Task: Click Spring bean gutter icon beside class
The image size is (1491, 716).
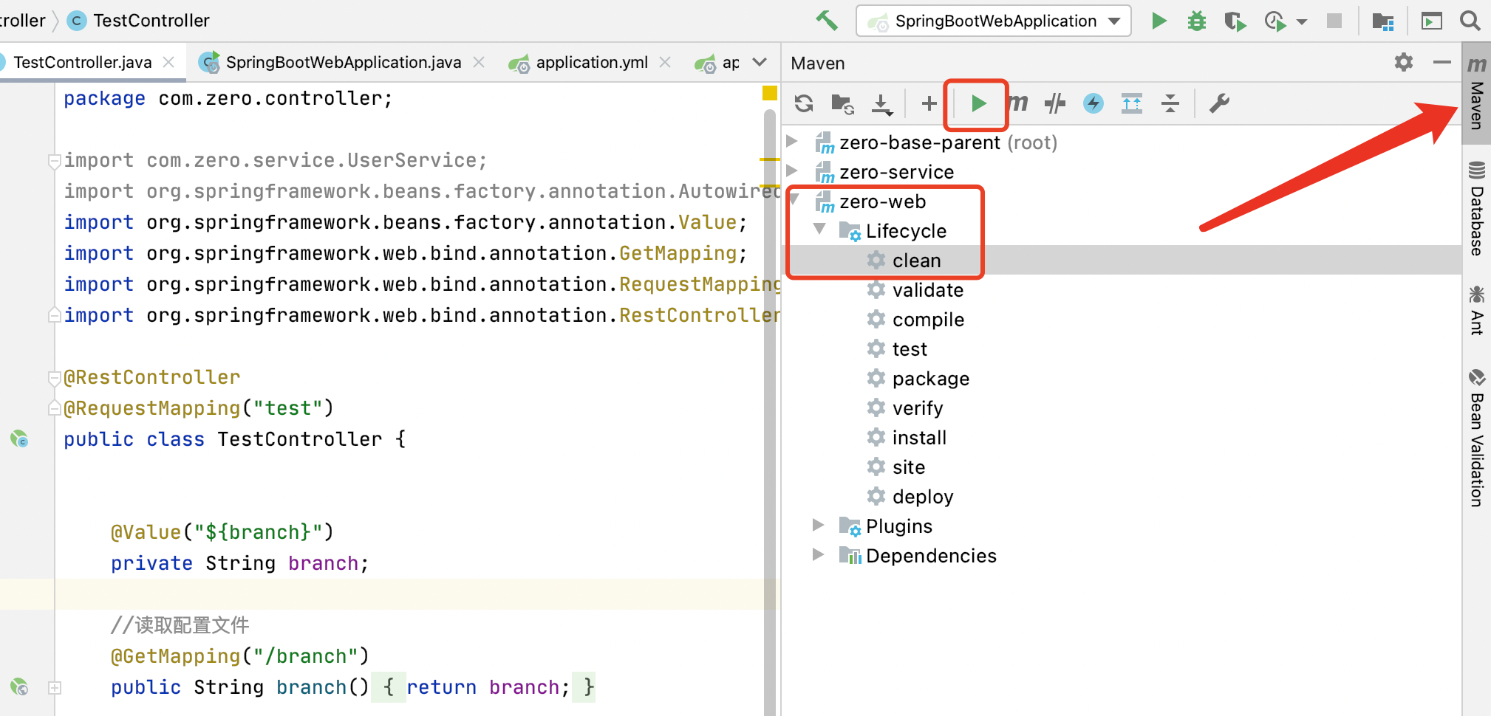Action: [19, 439]
